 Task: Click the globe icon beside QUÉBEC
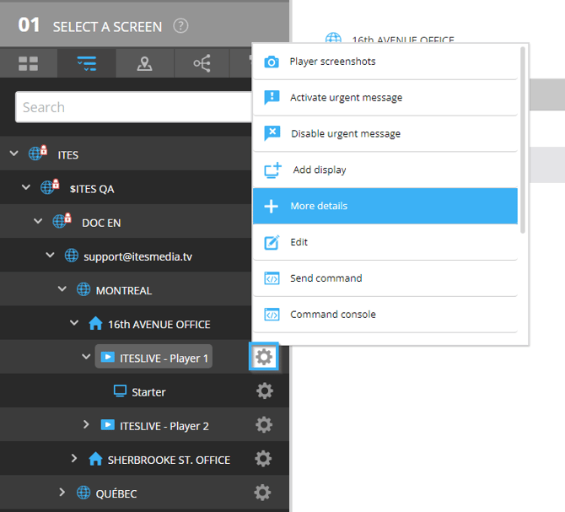(83, 493)
